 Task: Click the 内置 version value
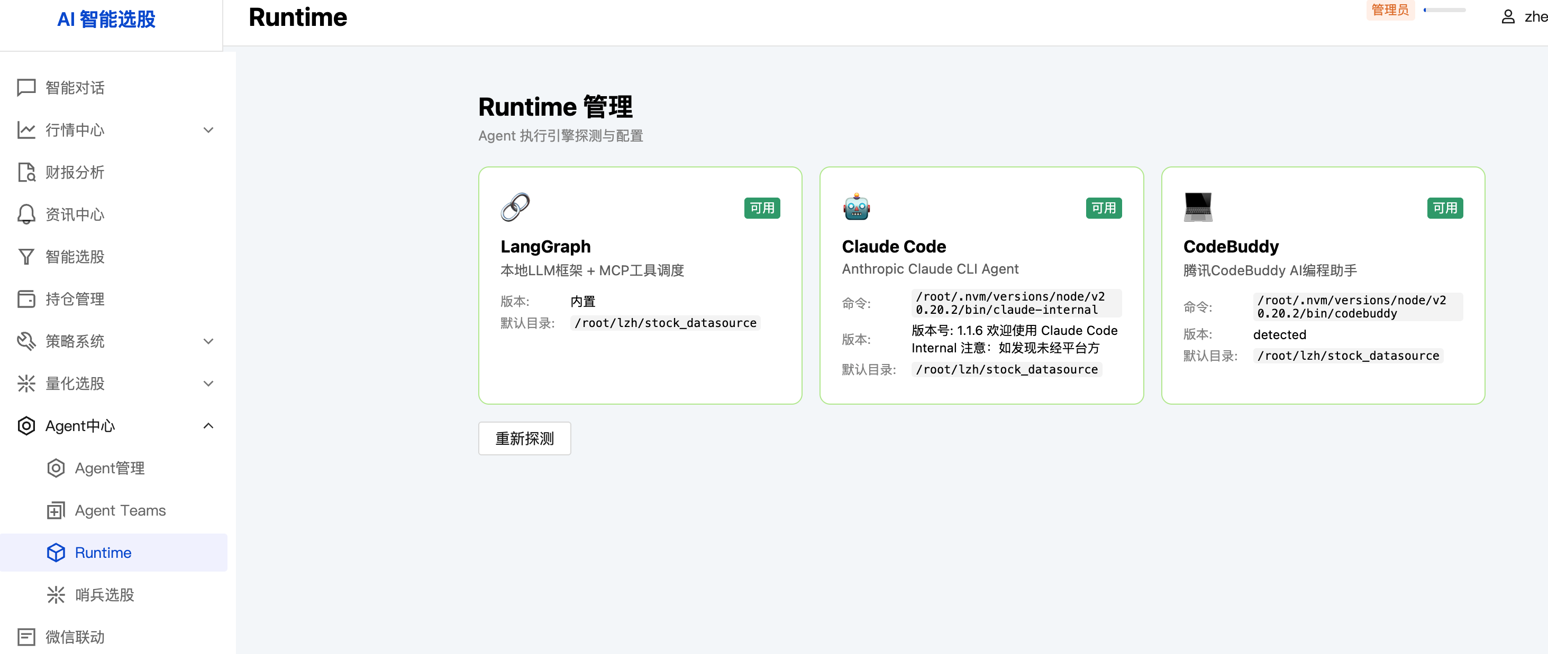click(582, 301)
